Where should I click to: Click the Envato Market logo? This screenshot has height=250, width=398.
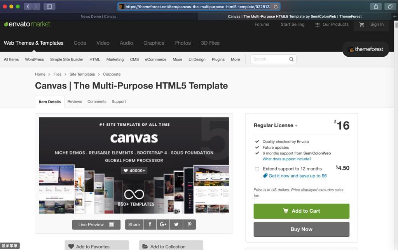tap(27, 24)
